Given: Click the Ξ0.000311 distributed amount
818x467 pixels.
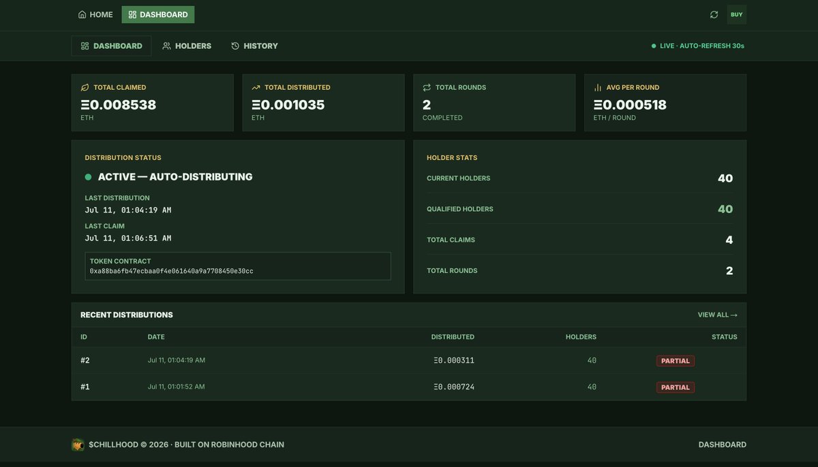Looking at the screenshot, I should coord(454,361).
